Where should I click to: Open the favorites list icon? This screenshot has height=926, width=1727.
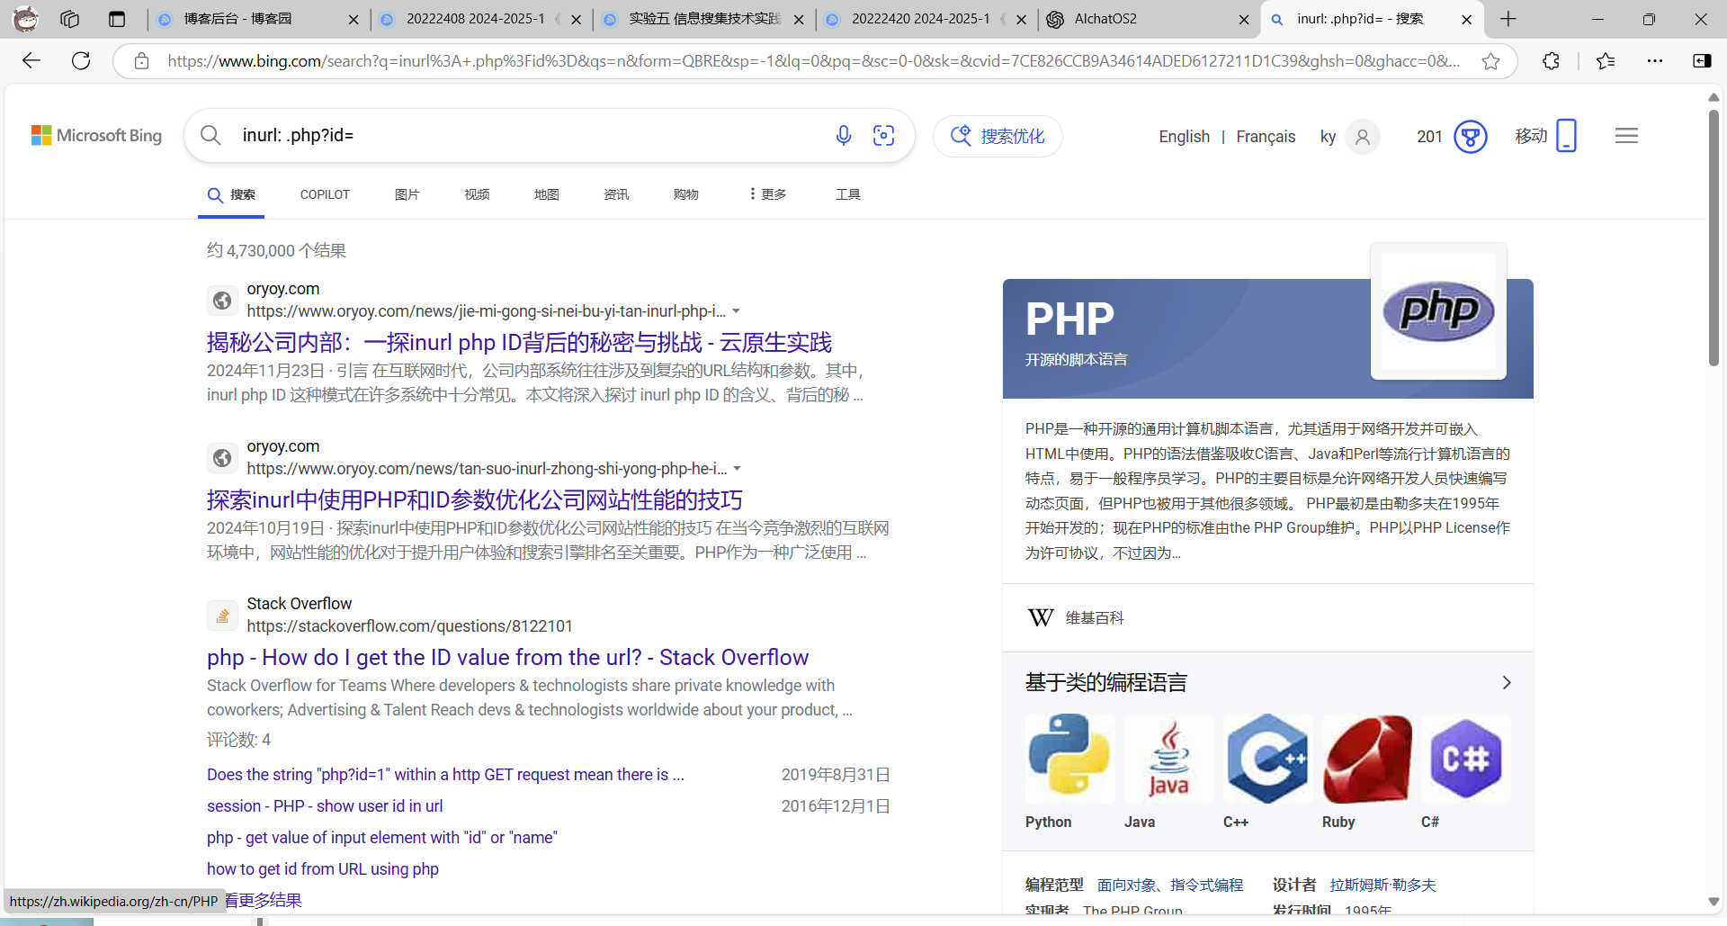pos(1606,61)
